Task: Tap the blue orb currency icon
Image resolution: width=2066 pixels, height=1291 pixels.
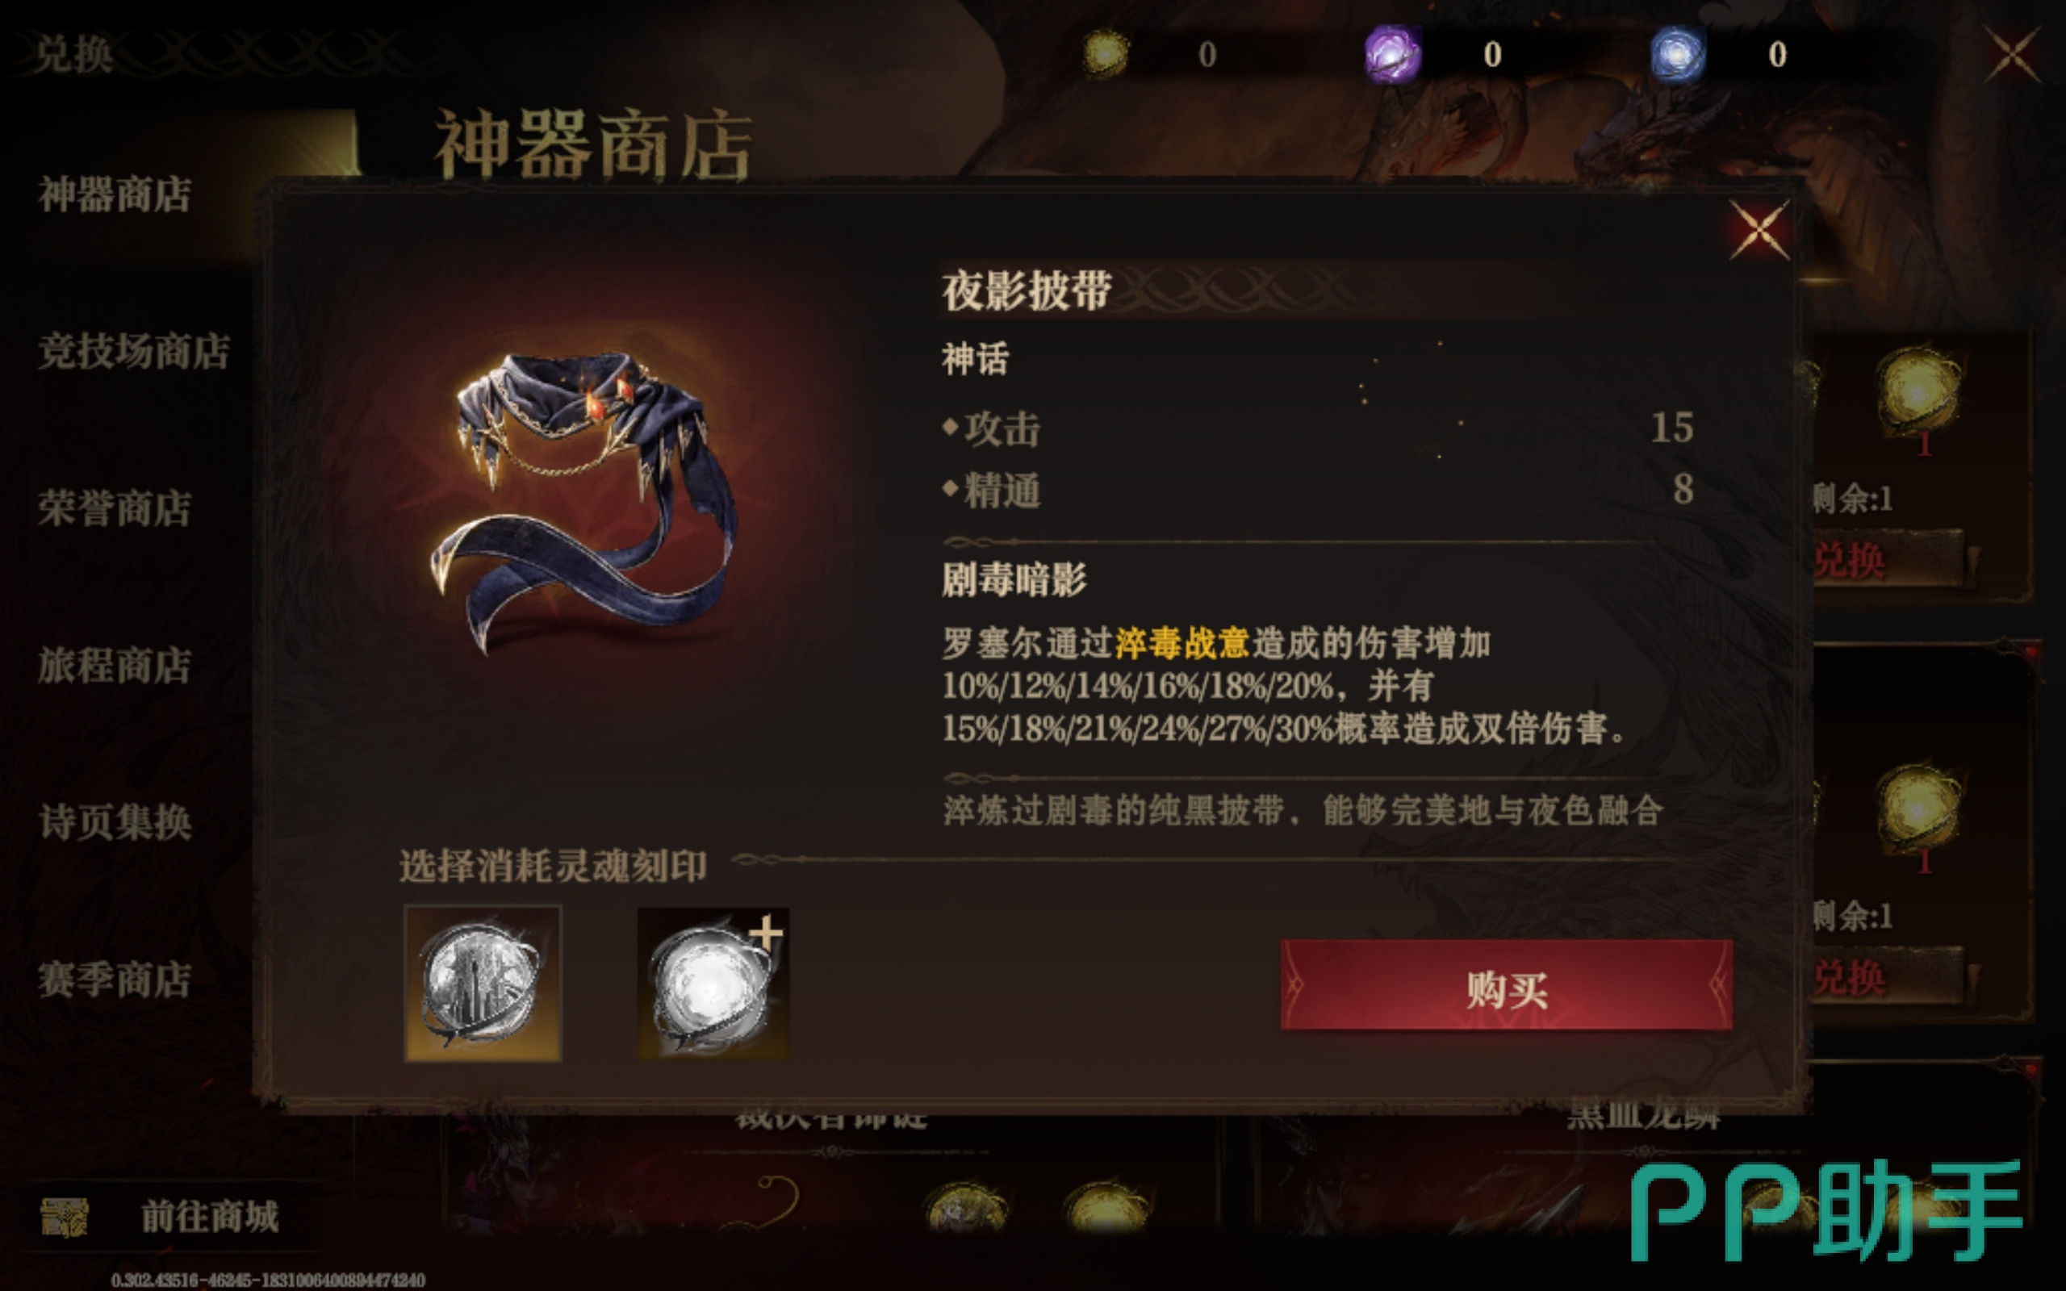Action: tap(1677, 54)
